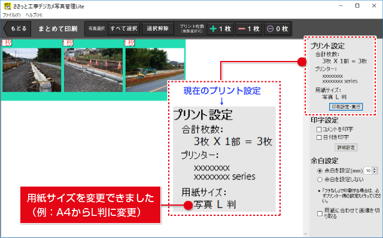Select 余白を設定(mm) radio button
This screenshot has width=383, height=238.
pyautogui.click(x=320, y=170)
